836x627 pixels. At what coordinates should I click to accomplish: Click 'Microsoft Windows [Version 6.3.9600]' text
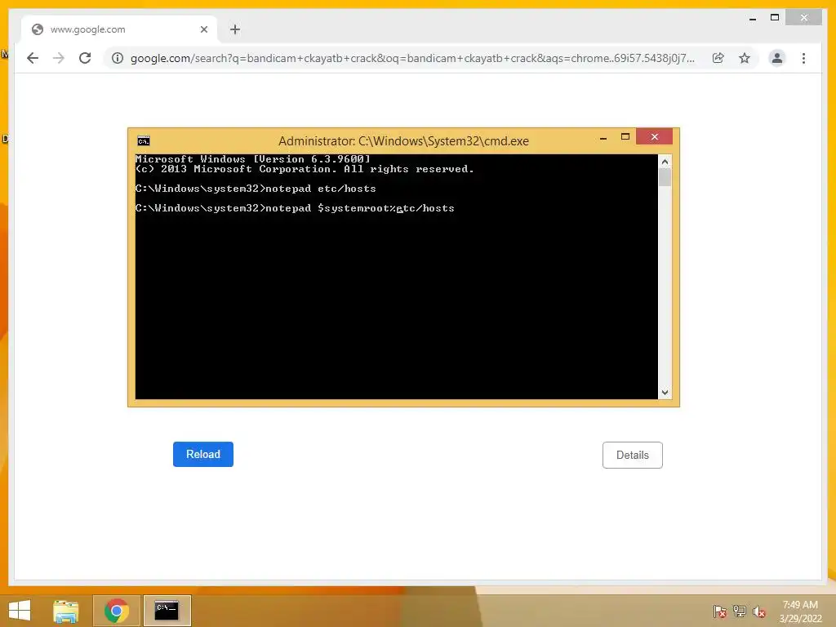pyautogui.click(x=253, y=159)
